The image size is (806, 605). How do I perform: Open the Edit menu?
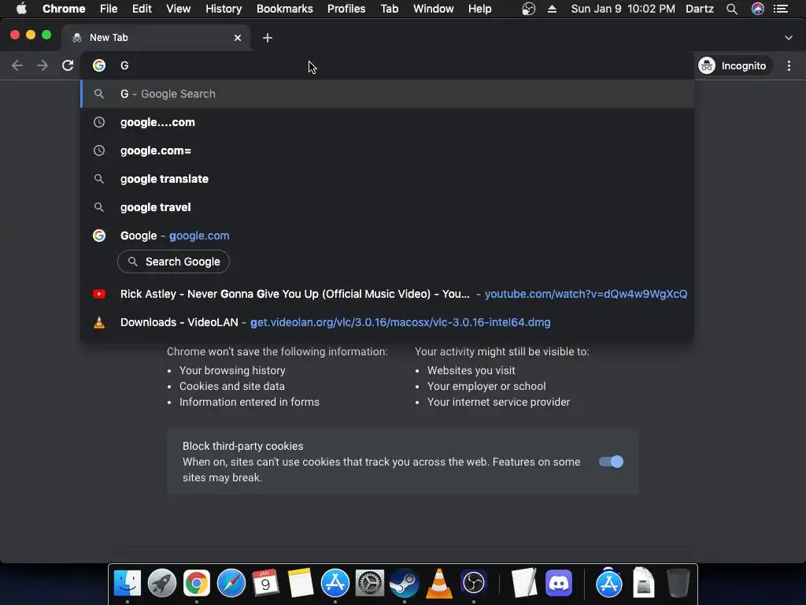click(142, 9)
